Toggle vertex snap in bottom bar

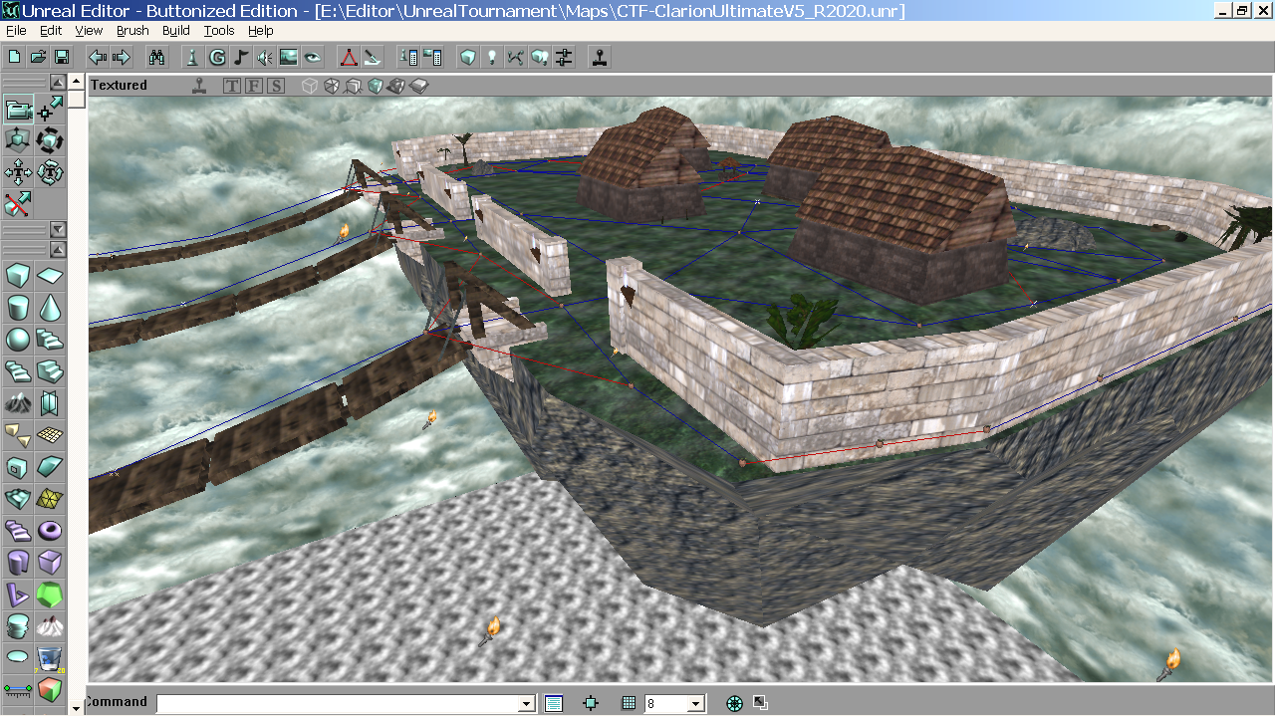click(x=591, y=703)
